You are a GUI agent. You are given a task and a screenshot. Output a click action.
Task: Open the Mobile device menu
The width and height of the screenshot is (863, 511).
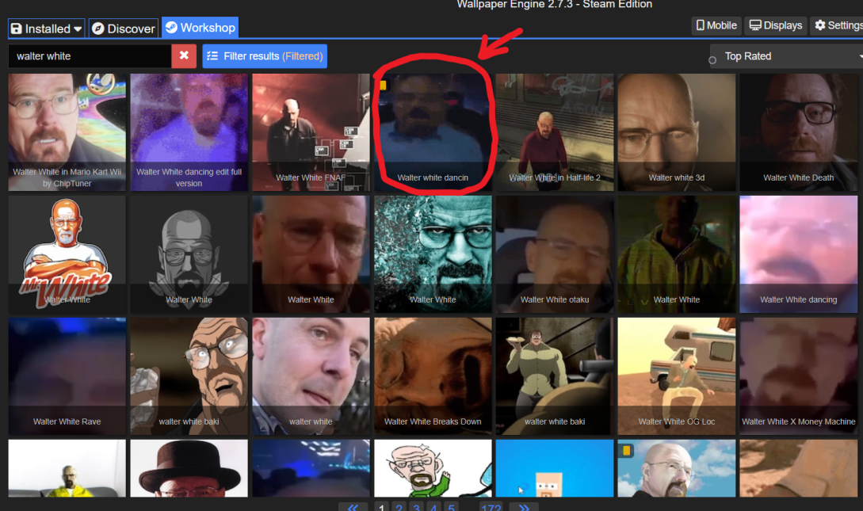click(x=716, y=25)
